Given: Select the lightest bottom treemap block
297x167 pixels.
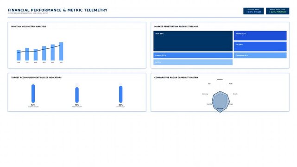Looking at the screenshot, I should pyautogui.click(x=193, y=62).
